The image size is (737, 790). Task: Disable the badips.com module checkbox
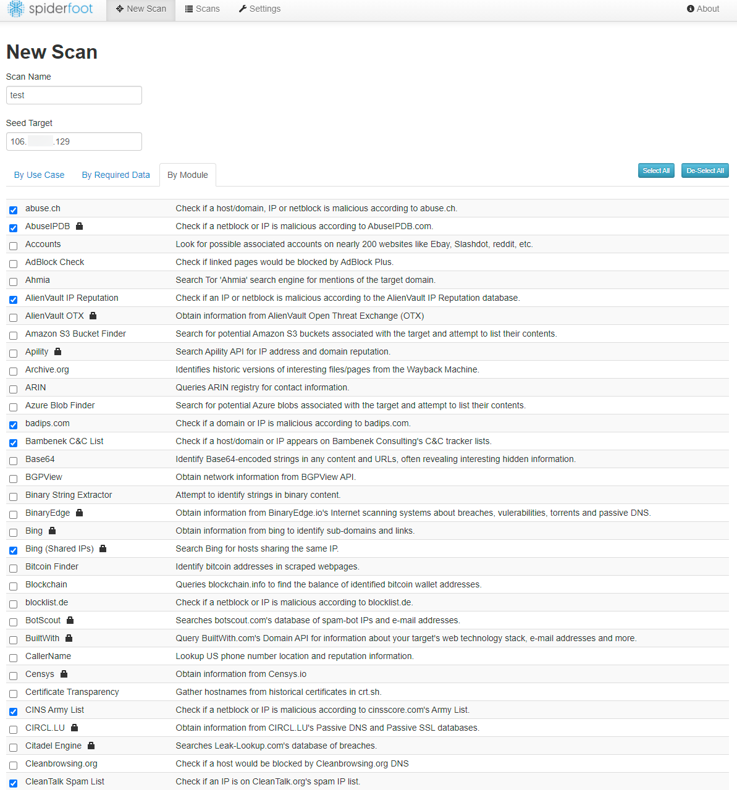(13, 425)
